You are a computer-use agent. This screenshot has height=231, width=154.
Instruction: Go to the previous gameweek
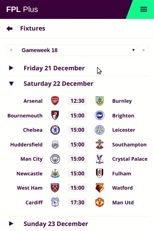tap(11, 50)
